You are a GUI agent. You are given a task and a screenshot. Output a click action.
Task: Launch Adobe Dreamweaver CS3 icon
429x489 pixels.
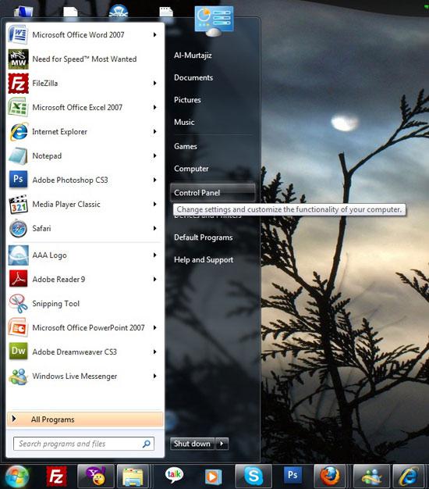tap(18, 352)
